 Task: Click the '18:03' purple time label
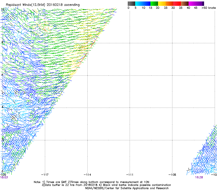(x=4, y=177)
